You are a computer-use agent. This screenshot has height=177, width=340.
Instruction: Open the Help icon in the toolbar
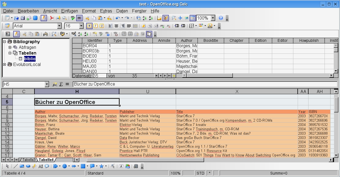[221, 18]
